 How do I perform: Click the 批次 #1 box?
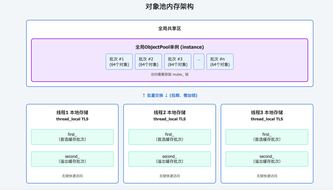(x=119, y=62)
